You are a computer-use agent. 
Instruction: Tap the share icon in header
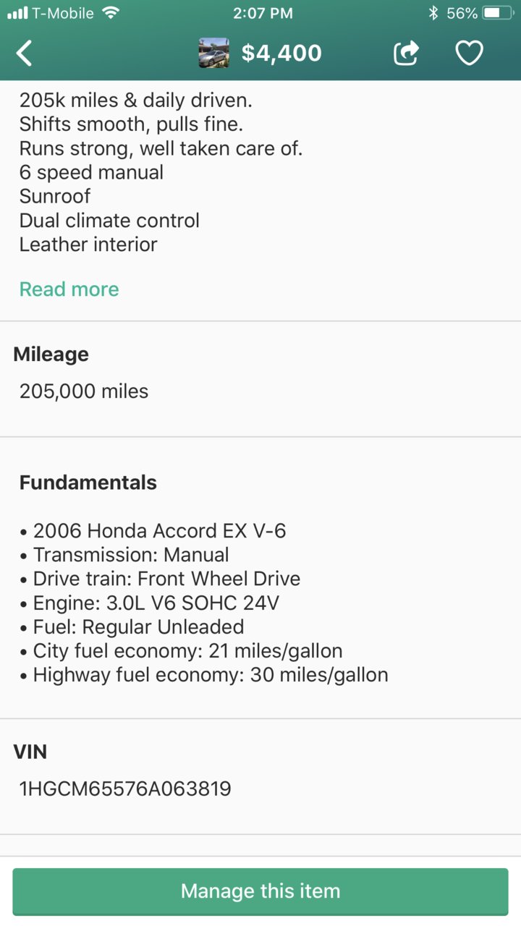(406, 53)
